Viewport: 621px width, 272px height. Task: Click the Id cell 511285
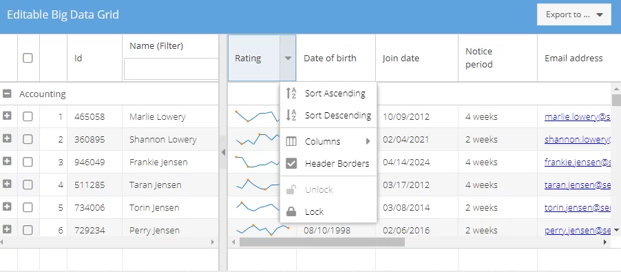tap(94, 185)
